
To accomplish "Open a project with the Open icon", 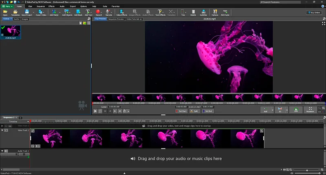I will [5, 13].
